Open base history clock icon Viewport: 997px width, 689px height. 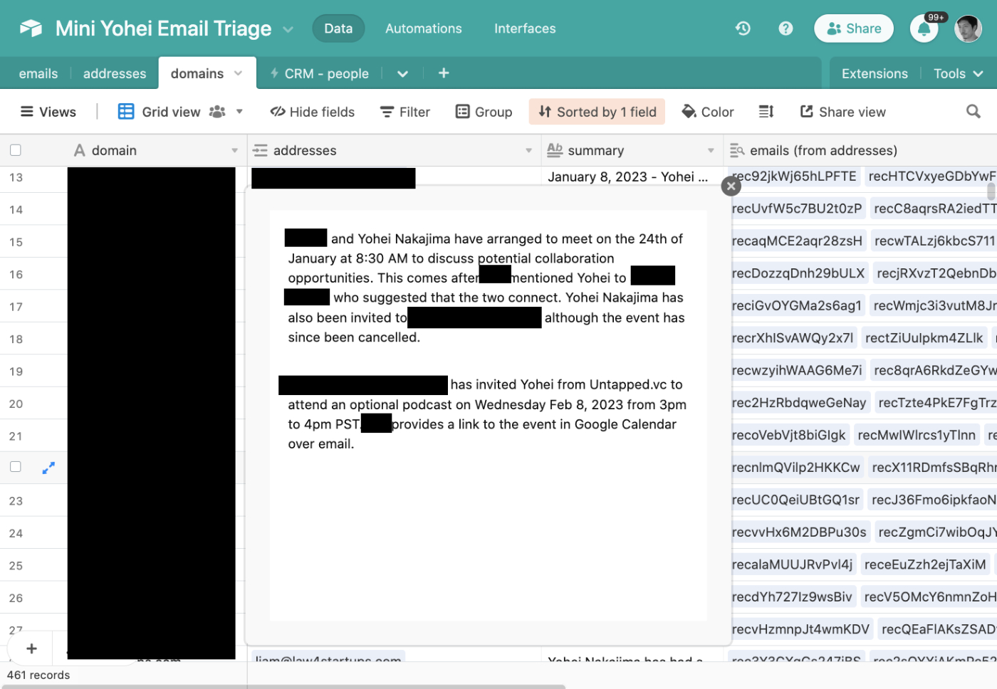point(743,28)
